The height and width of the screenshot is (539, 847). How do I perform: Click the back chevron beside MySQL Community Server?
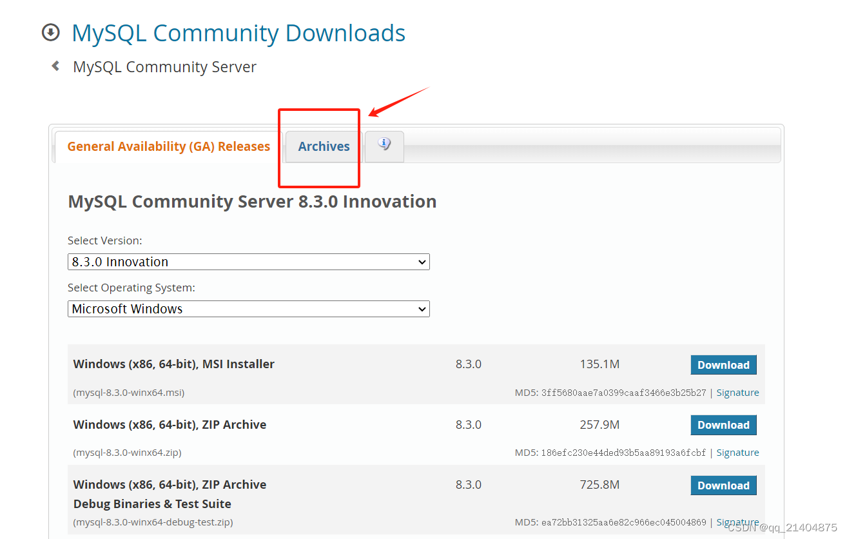55,66
